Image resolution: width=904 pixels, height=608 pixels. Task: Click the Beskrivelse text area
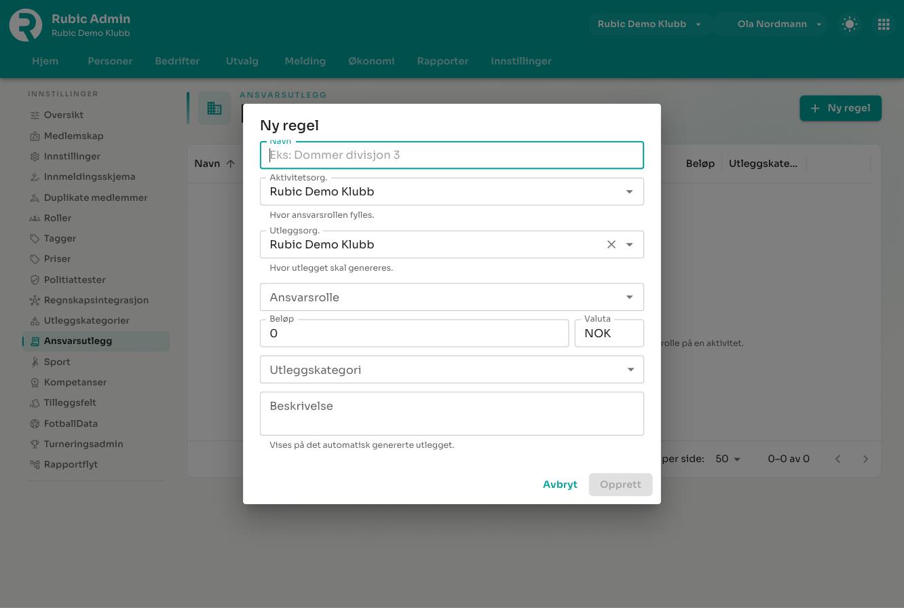coord(452,414)
